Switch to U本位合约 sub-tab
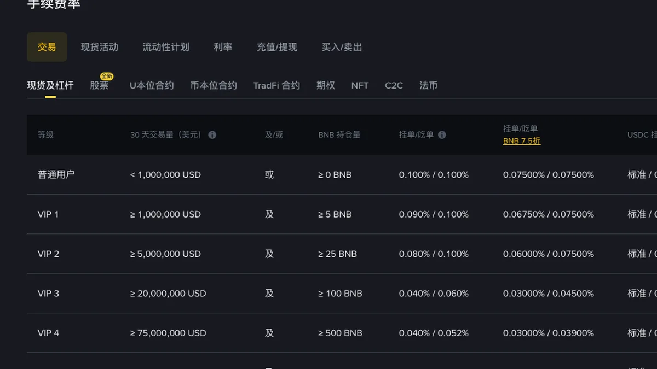657x369 pixels. click(x=152, y=85)
